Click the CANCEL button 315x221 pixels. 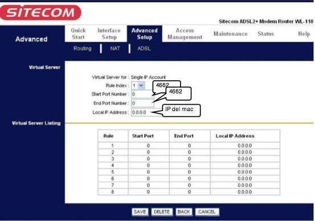207,212
